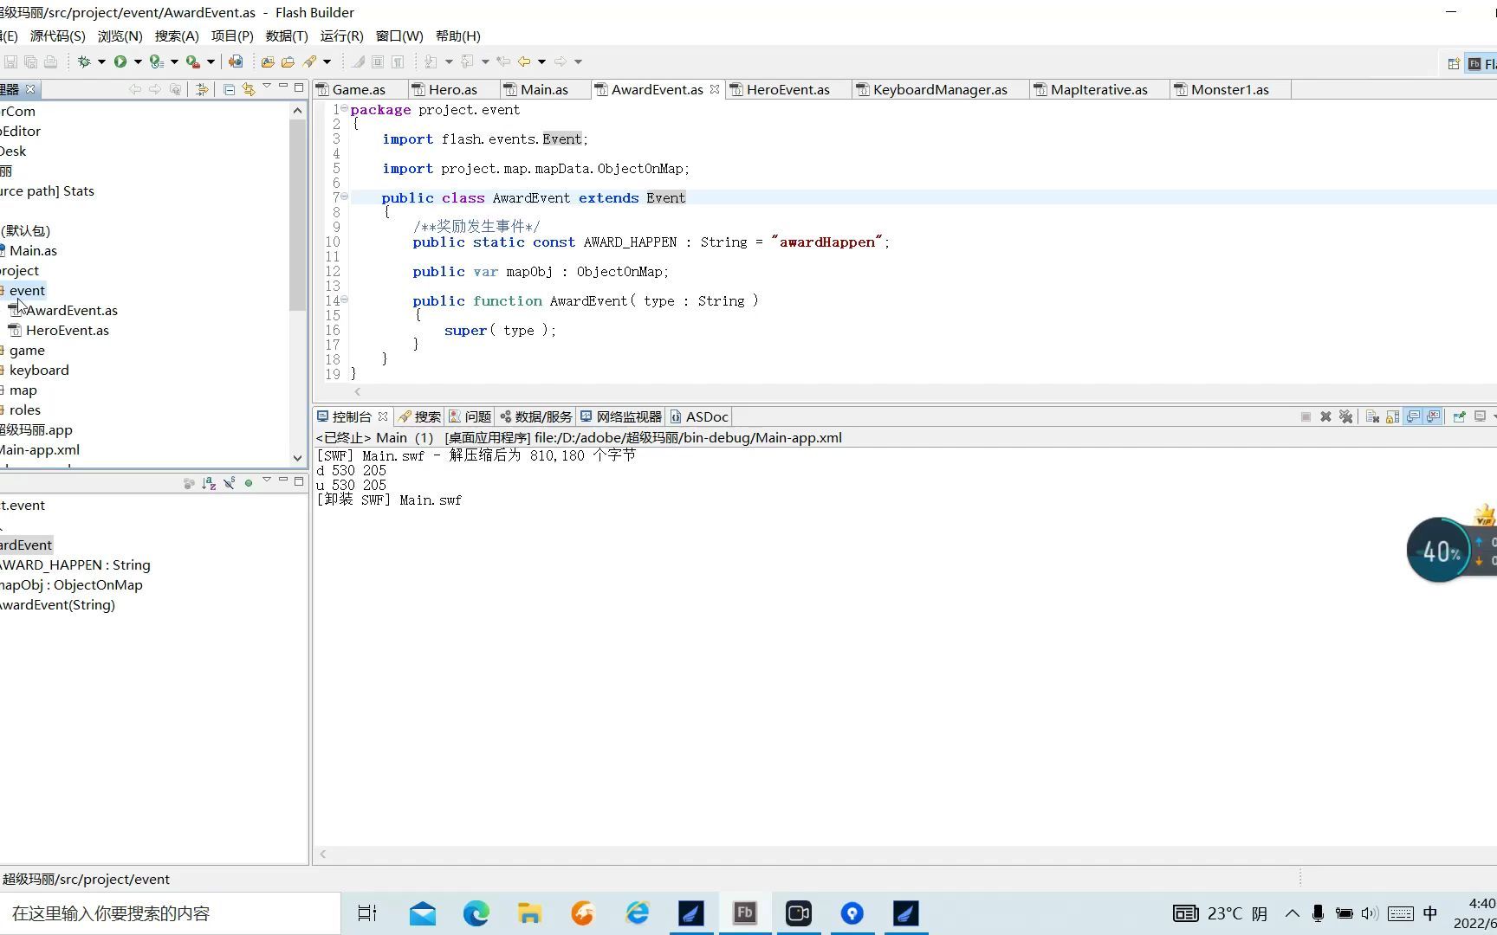Screen dimensions: 1497x935
Task: Pin the console view
Action: pyautogui.click(x=1459, y=416)
